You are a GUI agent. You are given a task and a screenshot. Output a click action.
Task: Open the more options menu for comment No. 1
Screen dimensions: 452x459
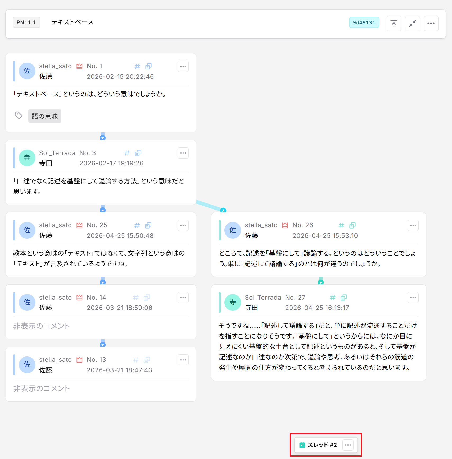(x=183, y=66)
